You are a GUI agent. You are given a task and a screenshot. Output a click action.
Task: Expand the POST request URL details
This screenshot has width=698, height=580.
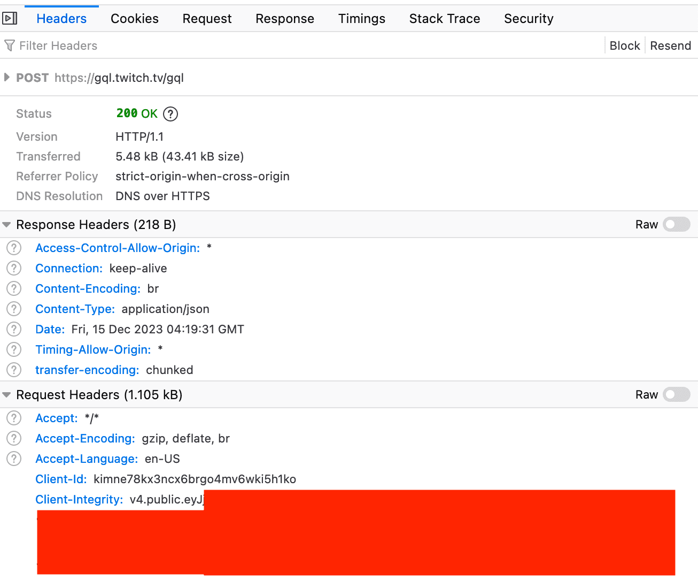click(7, 78)
